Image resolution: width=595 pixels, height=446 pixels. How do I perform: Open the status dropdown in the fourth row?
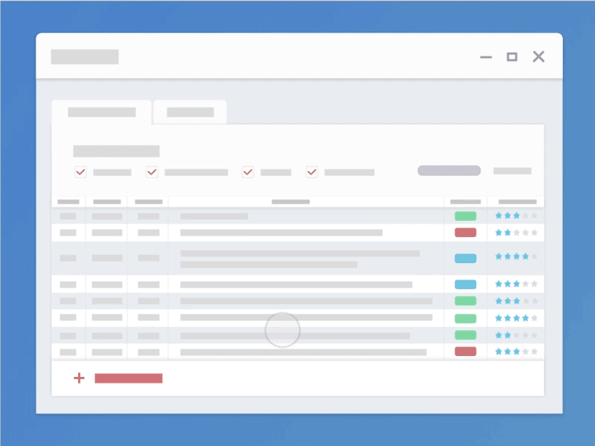click(465, 284)
